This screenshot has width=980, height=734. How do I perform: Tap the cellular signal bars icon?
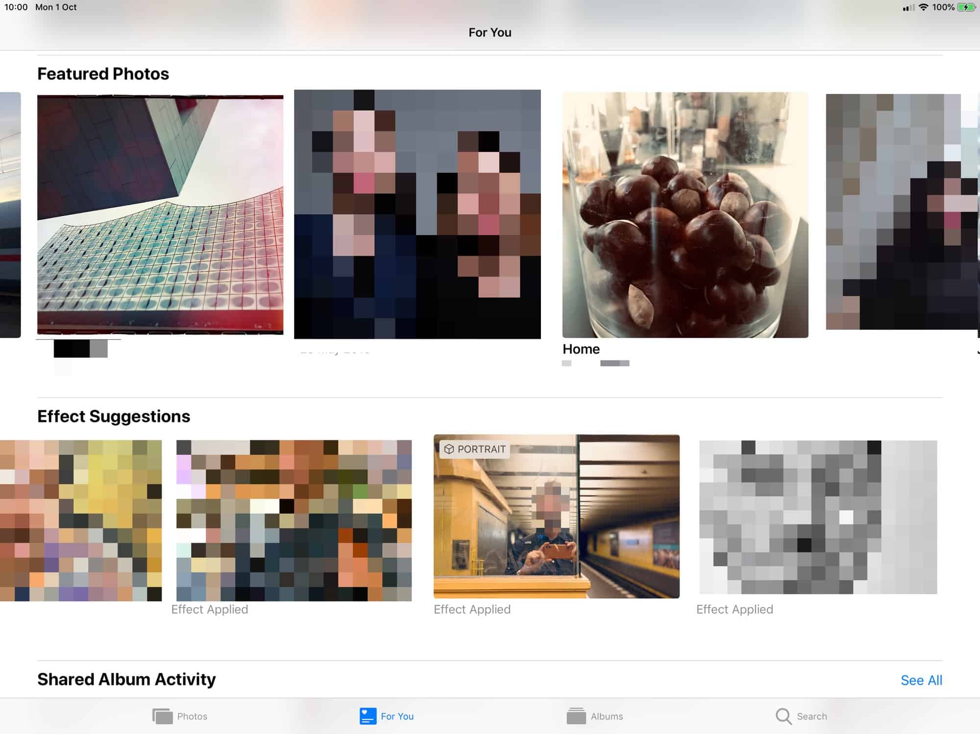pyautogui.click(x=908, y=8)
